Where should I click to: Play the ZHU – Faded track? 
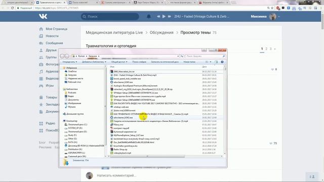pyautogui.click(x=164, y=16)
